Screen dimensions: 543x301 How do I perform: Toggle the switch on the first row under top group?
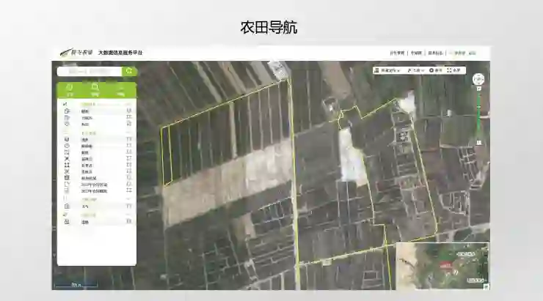[x=129, y=111]
